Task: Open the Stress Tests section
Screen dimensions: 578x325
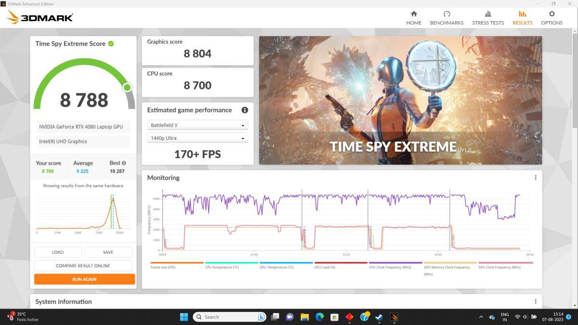Action: pyautogui.click(x=487, y=18)
